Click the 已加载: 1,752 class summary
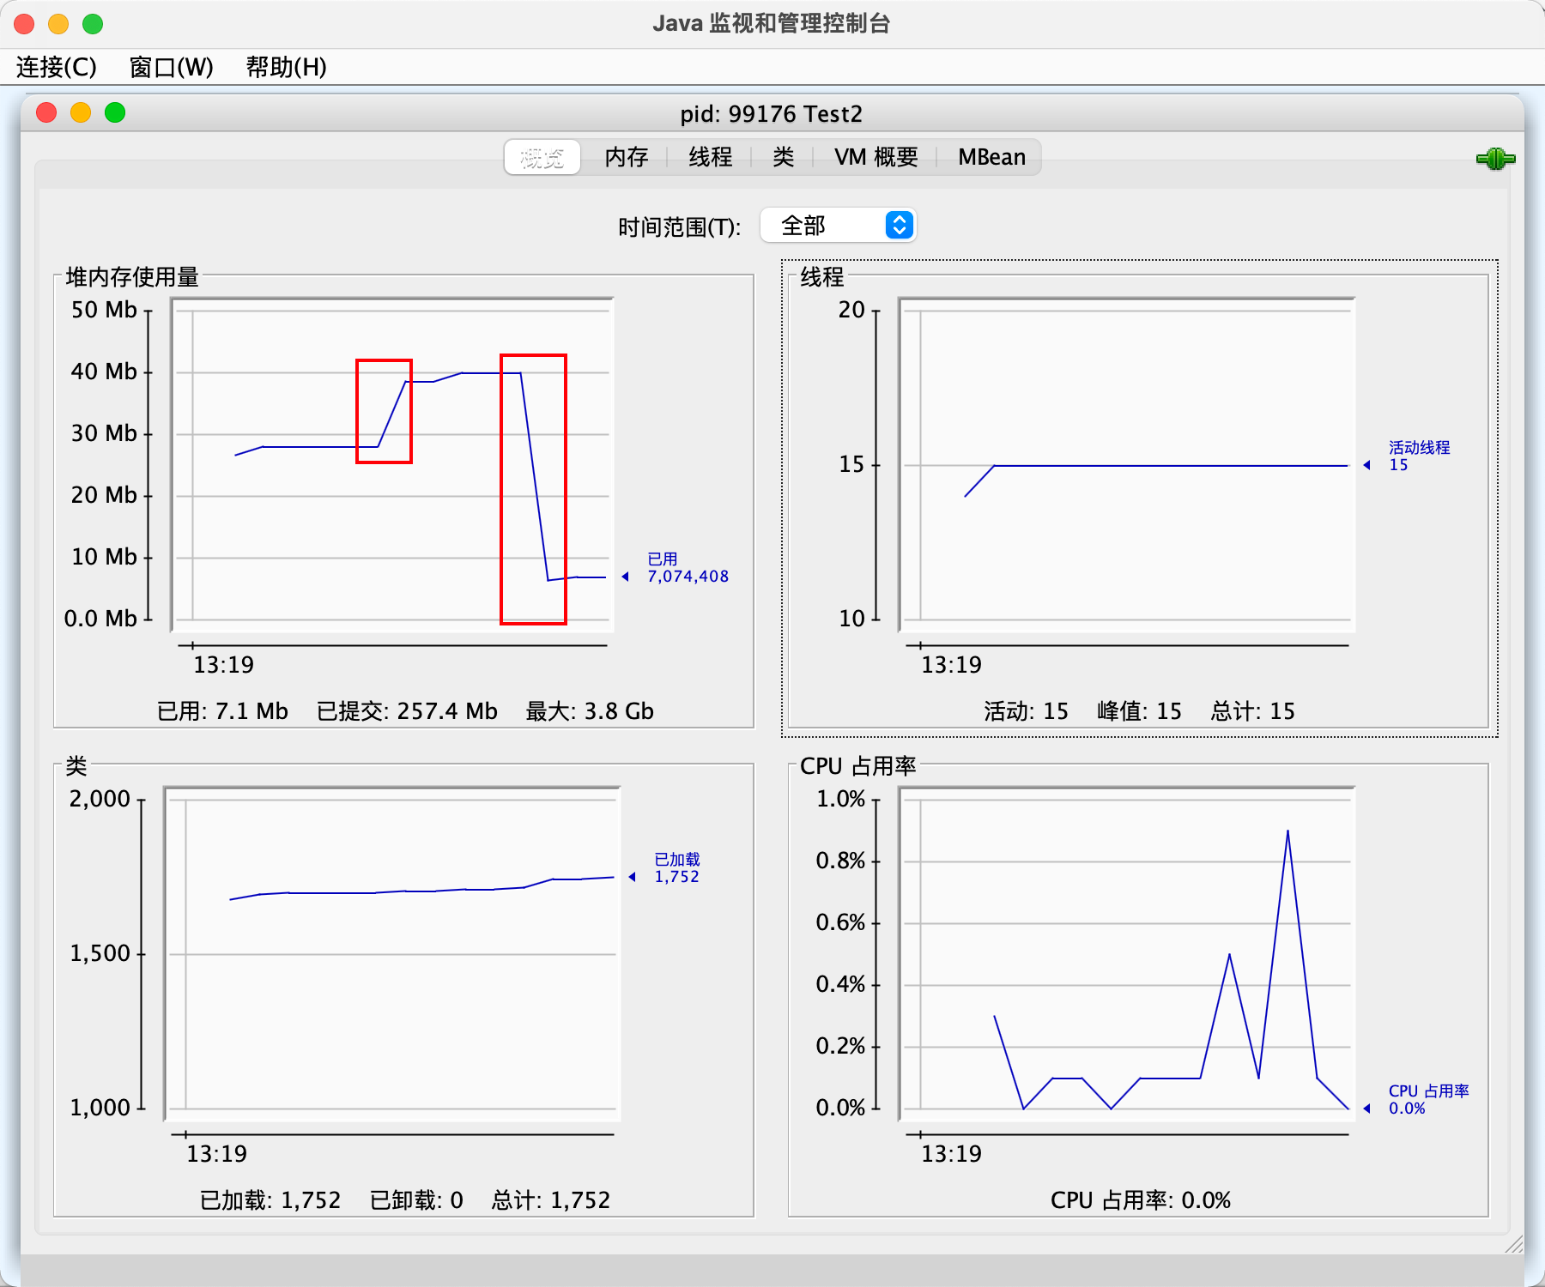This screenshot has width=1545, height=1287. (270, 1200)
